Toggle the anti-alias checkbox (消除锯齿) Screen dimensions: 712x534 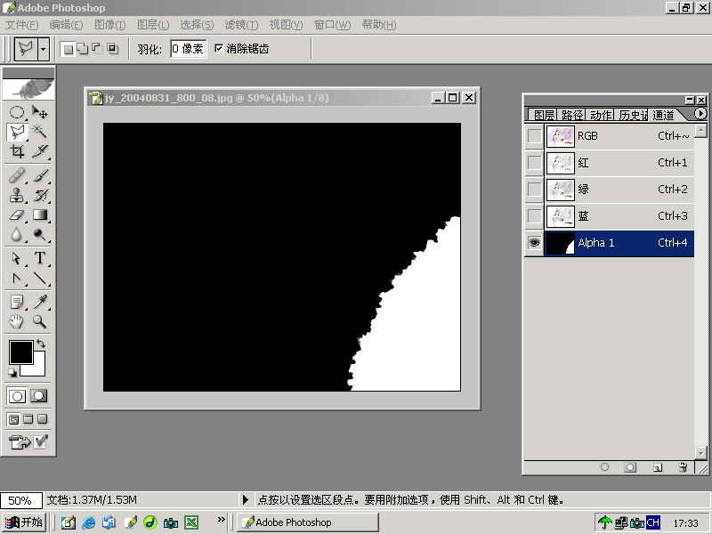point(219,49)
